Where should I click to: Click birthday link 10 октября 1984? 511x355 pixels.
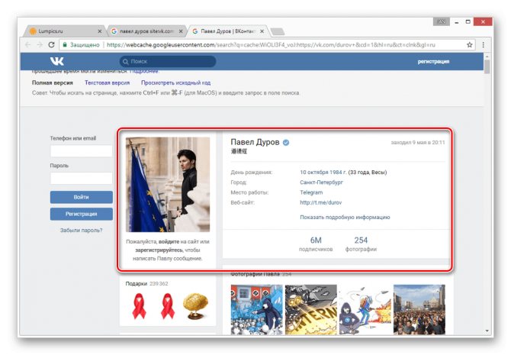pyautogui.click(x=323, y=173)
